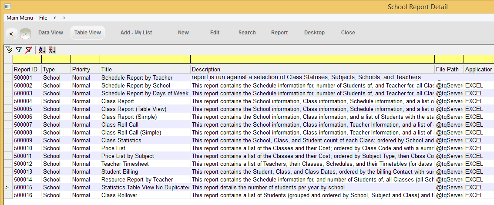Click the yellow filter field above Description

coord(312,59)
